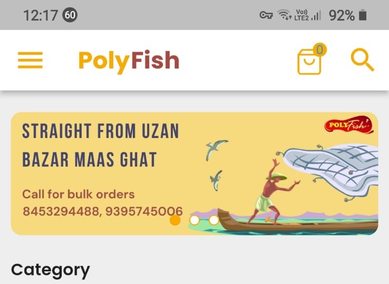Call bulk order number 9395745006

[x=144, y=211]
